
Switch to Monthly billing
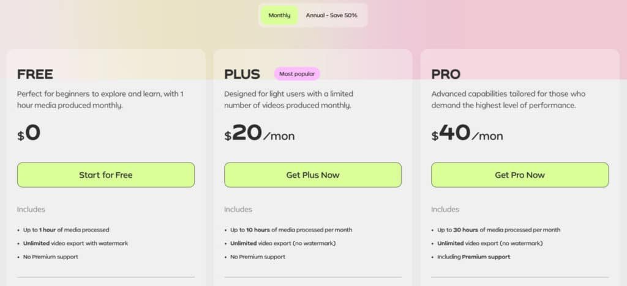coord(279,15)
